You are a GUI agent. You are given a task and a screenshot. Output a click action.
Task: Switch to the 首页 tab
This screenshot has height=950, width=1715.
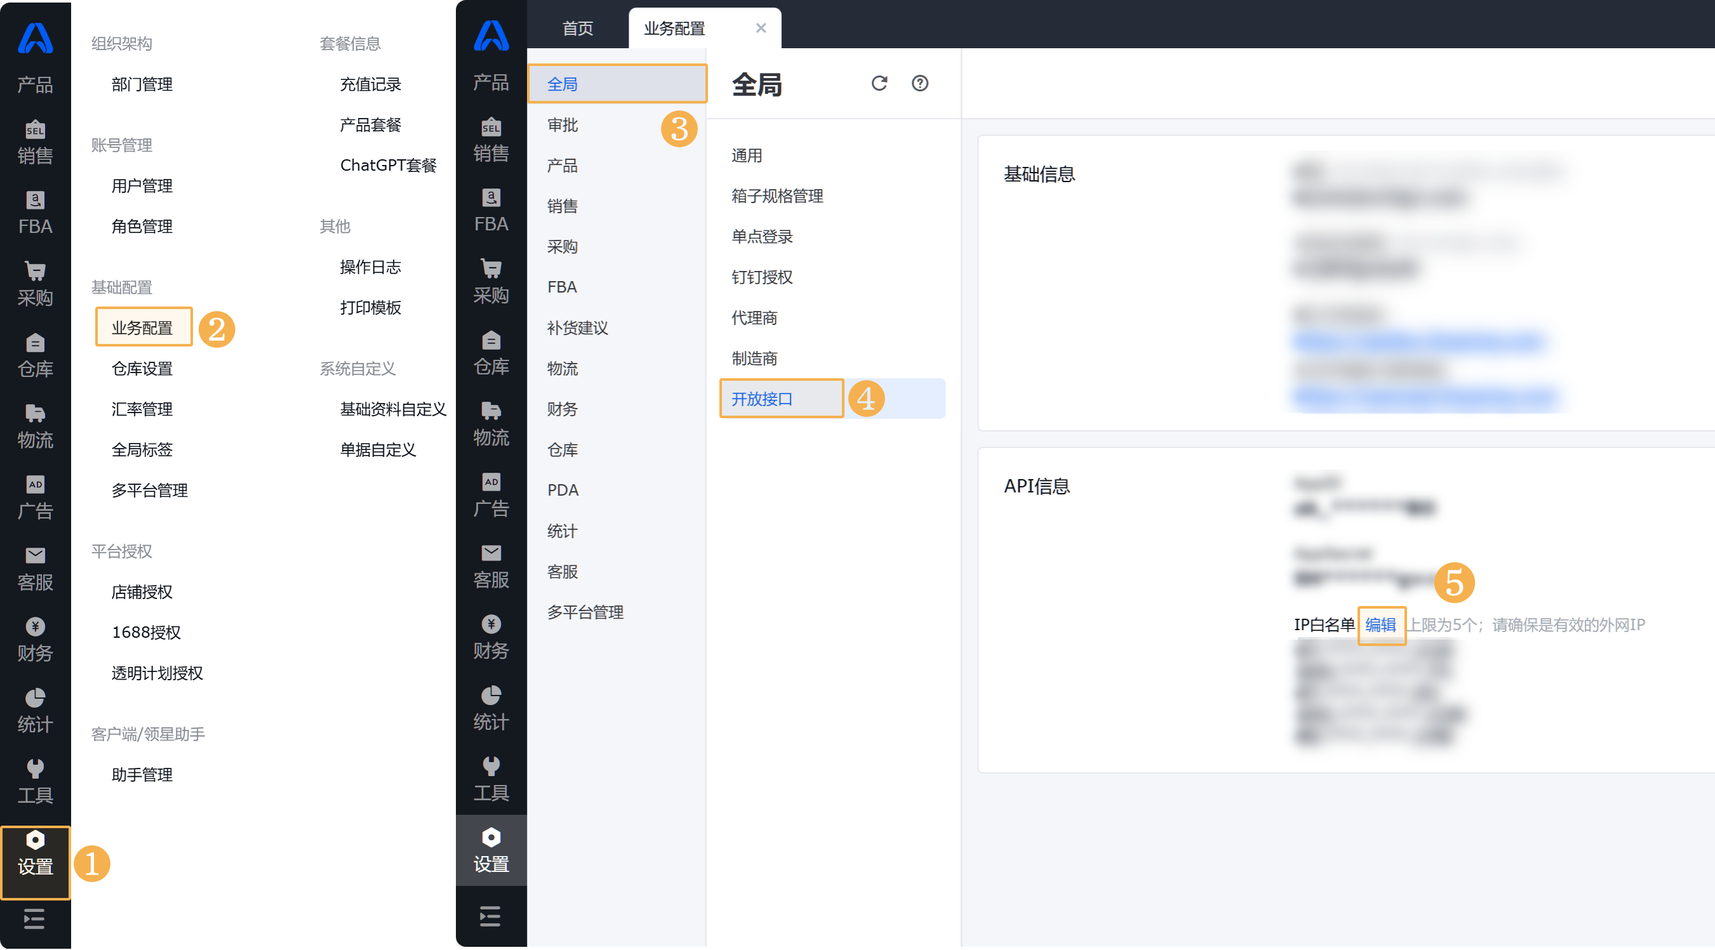click(x=577, y=29)
